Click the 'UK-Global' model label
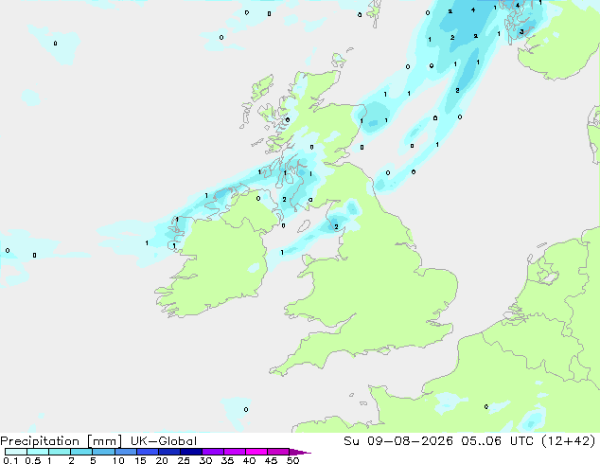The width and height of the screenshot is (600, 464). tap(164, 441)
